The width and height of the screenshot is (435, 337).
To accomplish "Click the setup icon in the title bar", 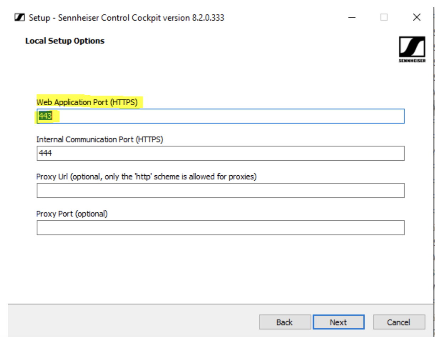I will click(x=20, y=16).
